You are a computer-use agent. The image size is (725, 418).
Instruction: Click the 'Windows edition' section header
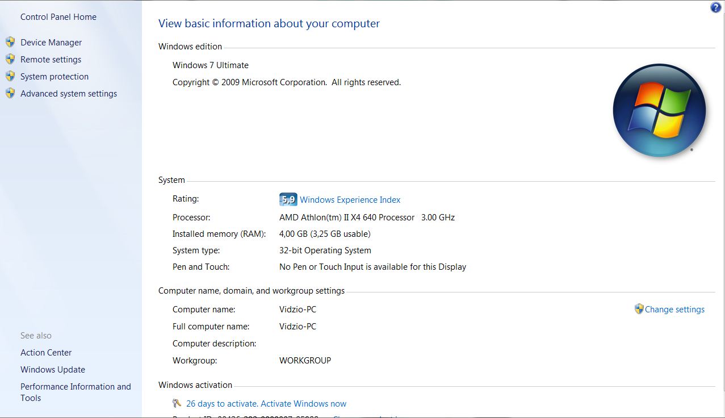190,47
